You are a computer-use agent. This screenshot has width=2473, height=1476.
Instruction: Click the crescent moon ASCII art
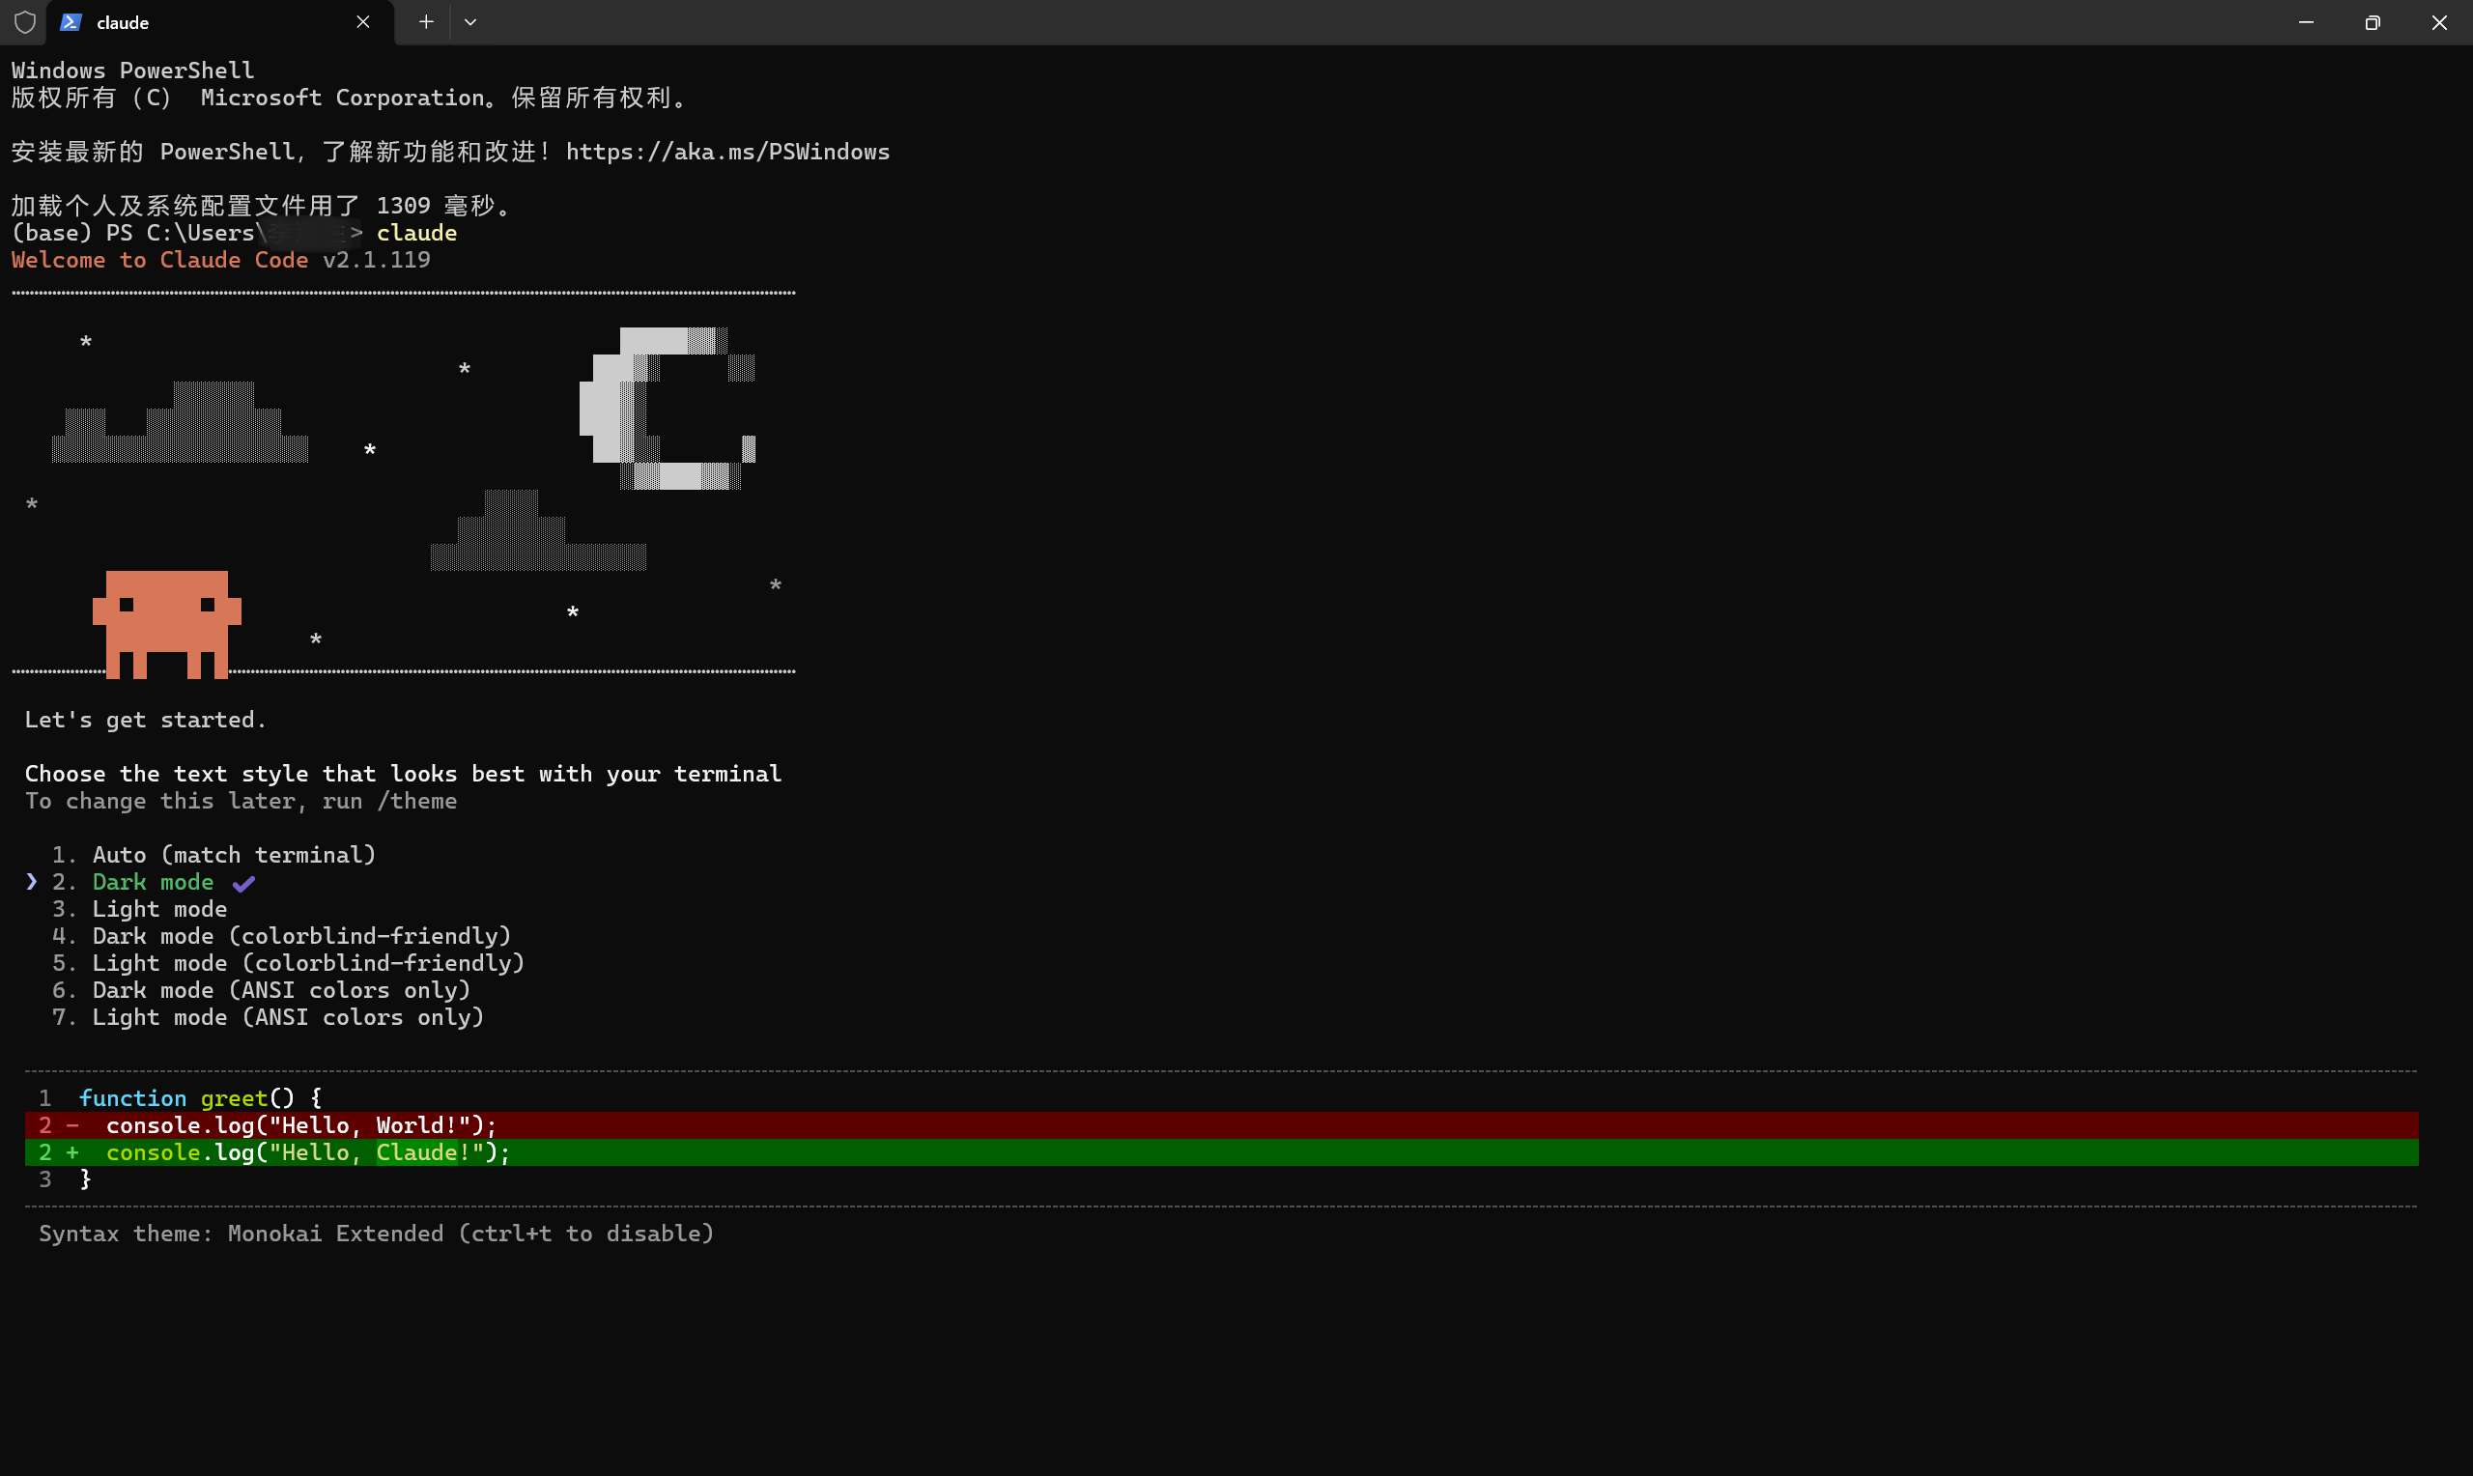665,408
